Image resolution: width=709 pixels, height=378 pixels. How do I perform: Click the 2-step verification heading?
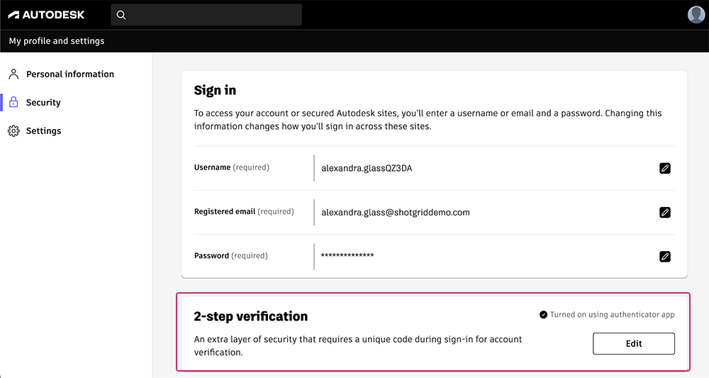point(251,316)
